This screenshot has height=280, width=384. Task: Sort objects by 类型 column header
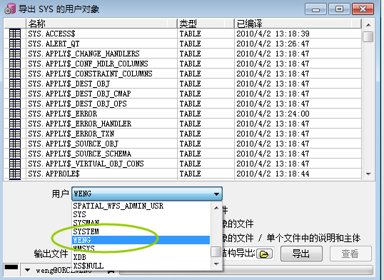coord(206,24)
